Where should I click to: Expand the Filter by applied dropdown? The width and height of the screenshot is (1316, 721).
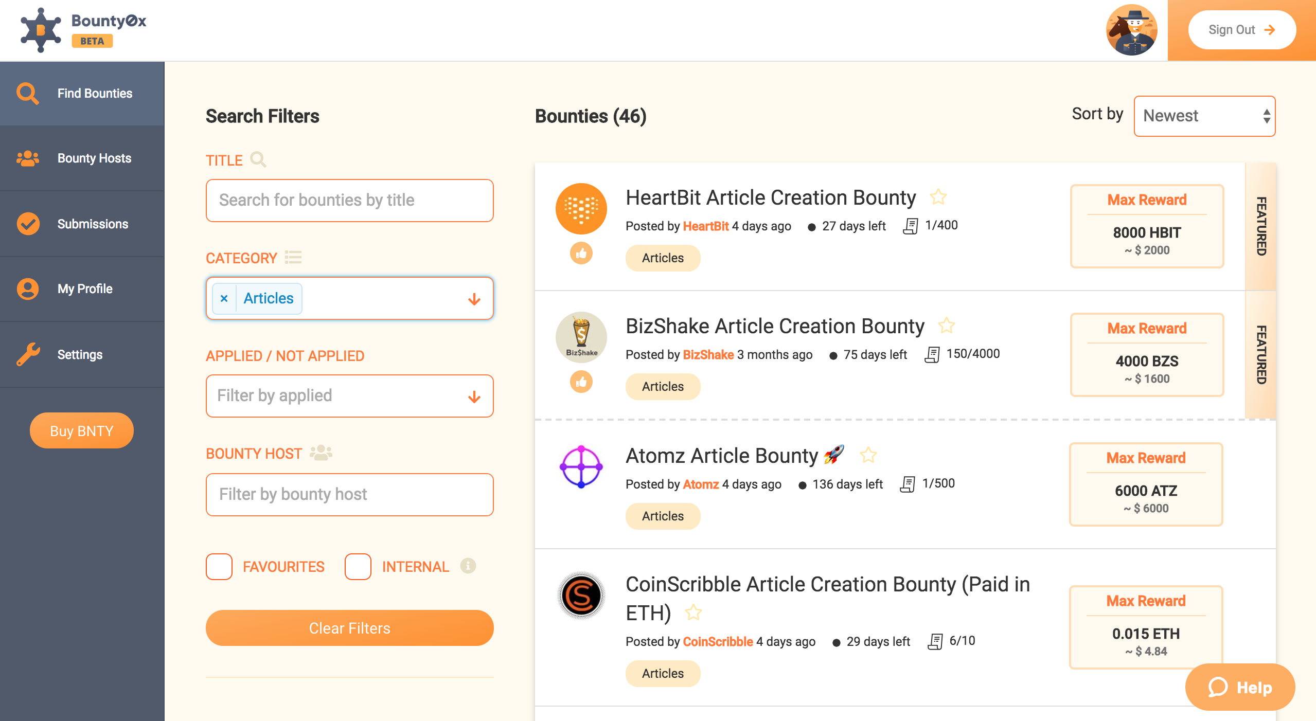pos(474,396)
